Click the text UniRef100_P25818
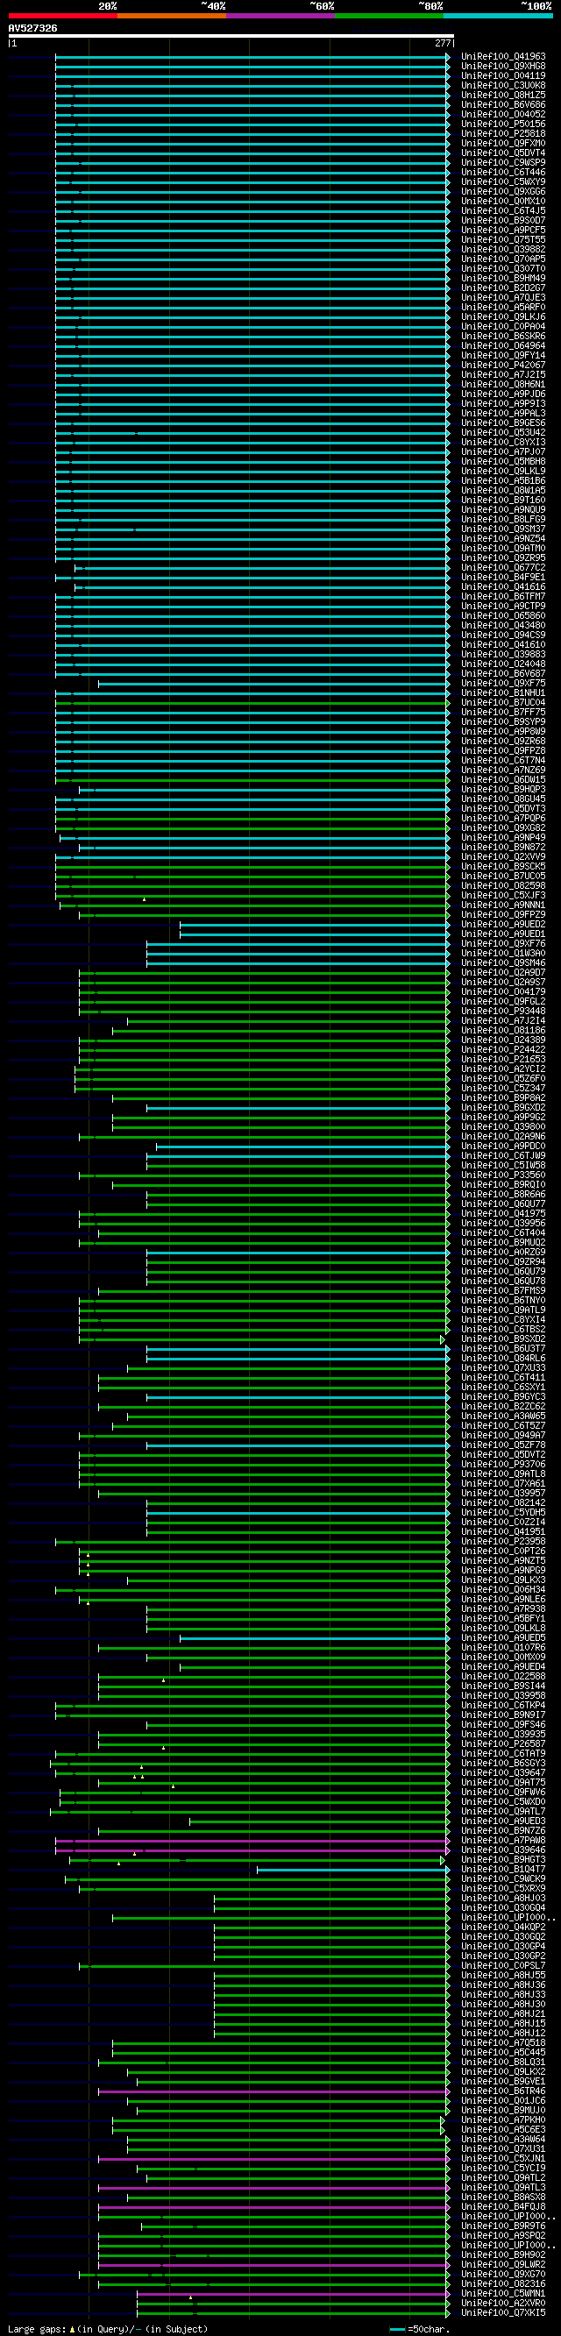The image size is (561, 2336). [x=503, y=134]
